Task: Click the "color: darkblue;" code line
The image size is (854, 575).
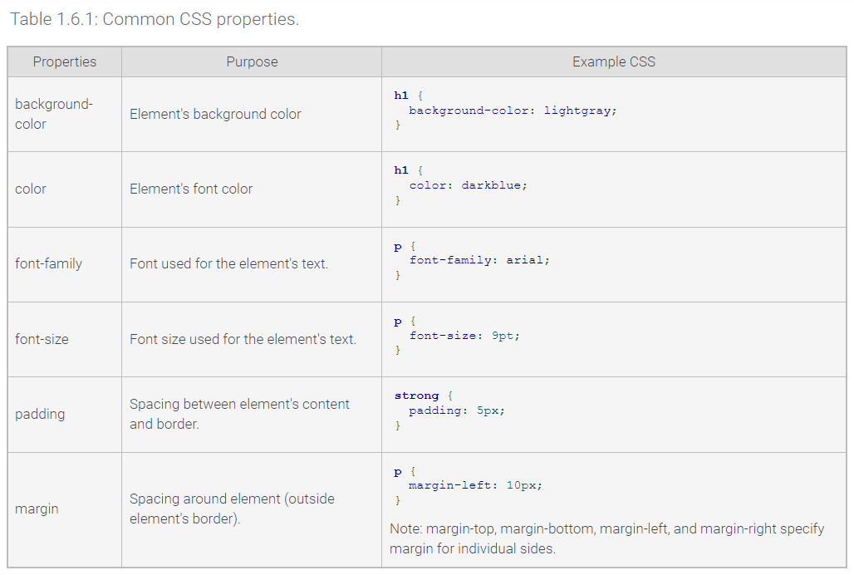Action: coord(468,185)
